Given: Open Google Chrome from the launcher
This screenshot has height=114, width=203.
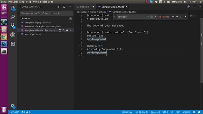Looking at the screenshot, I should 4,37.
